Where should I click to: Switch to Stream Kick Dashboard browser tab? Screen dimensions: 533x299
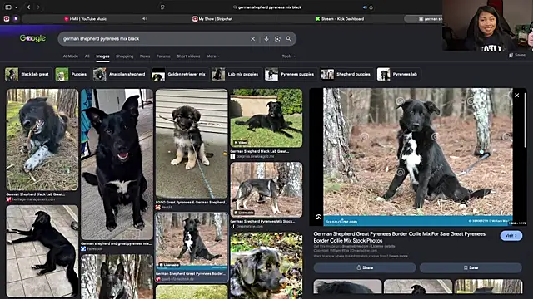[340, 19]
